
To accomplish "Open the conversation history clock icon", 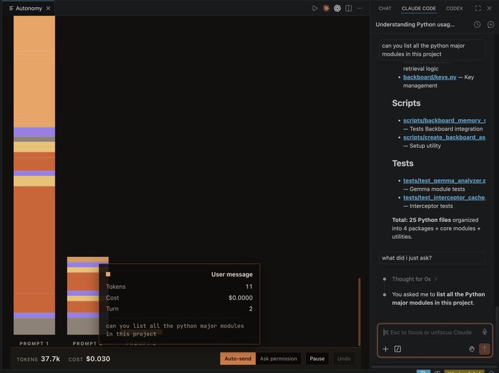I will [x=477, y=25].
